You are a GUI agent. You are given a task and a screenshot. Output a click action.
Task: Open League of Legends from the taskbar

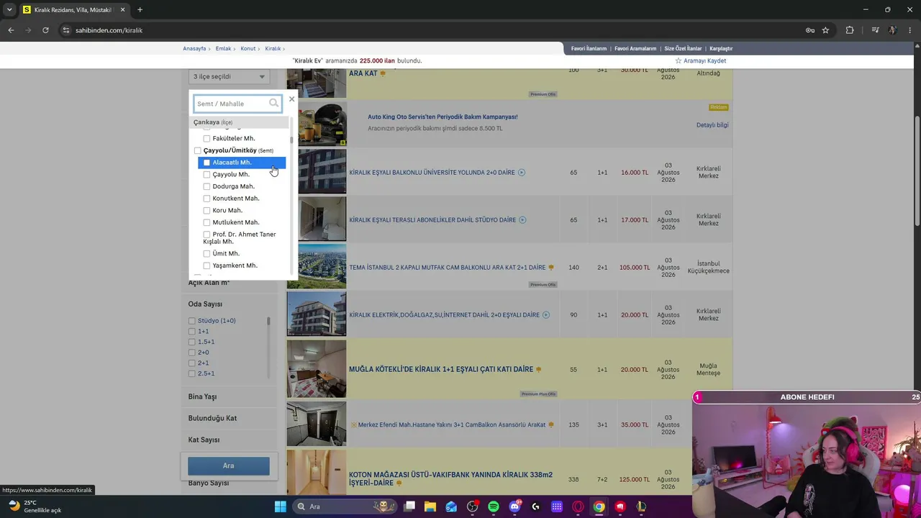(641, 506)
